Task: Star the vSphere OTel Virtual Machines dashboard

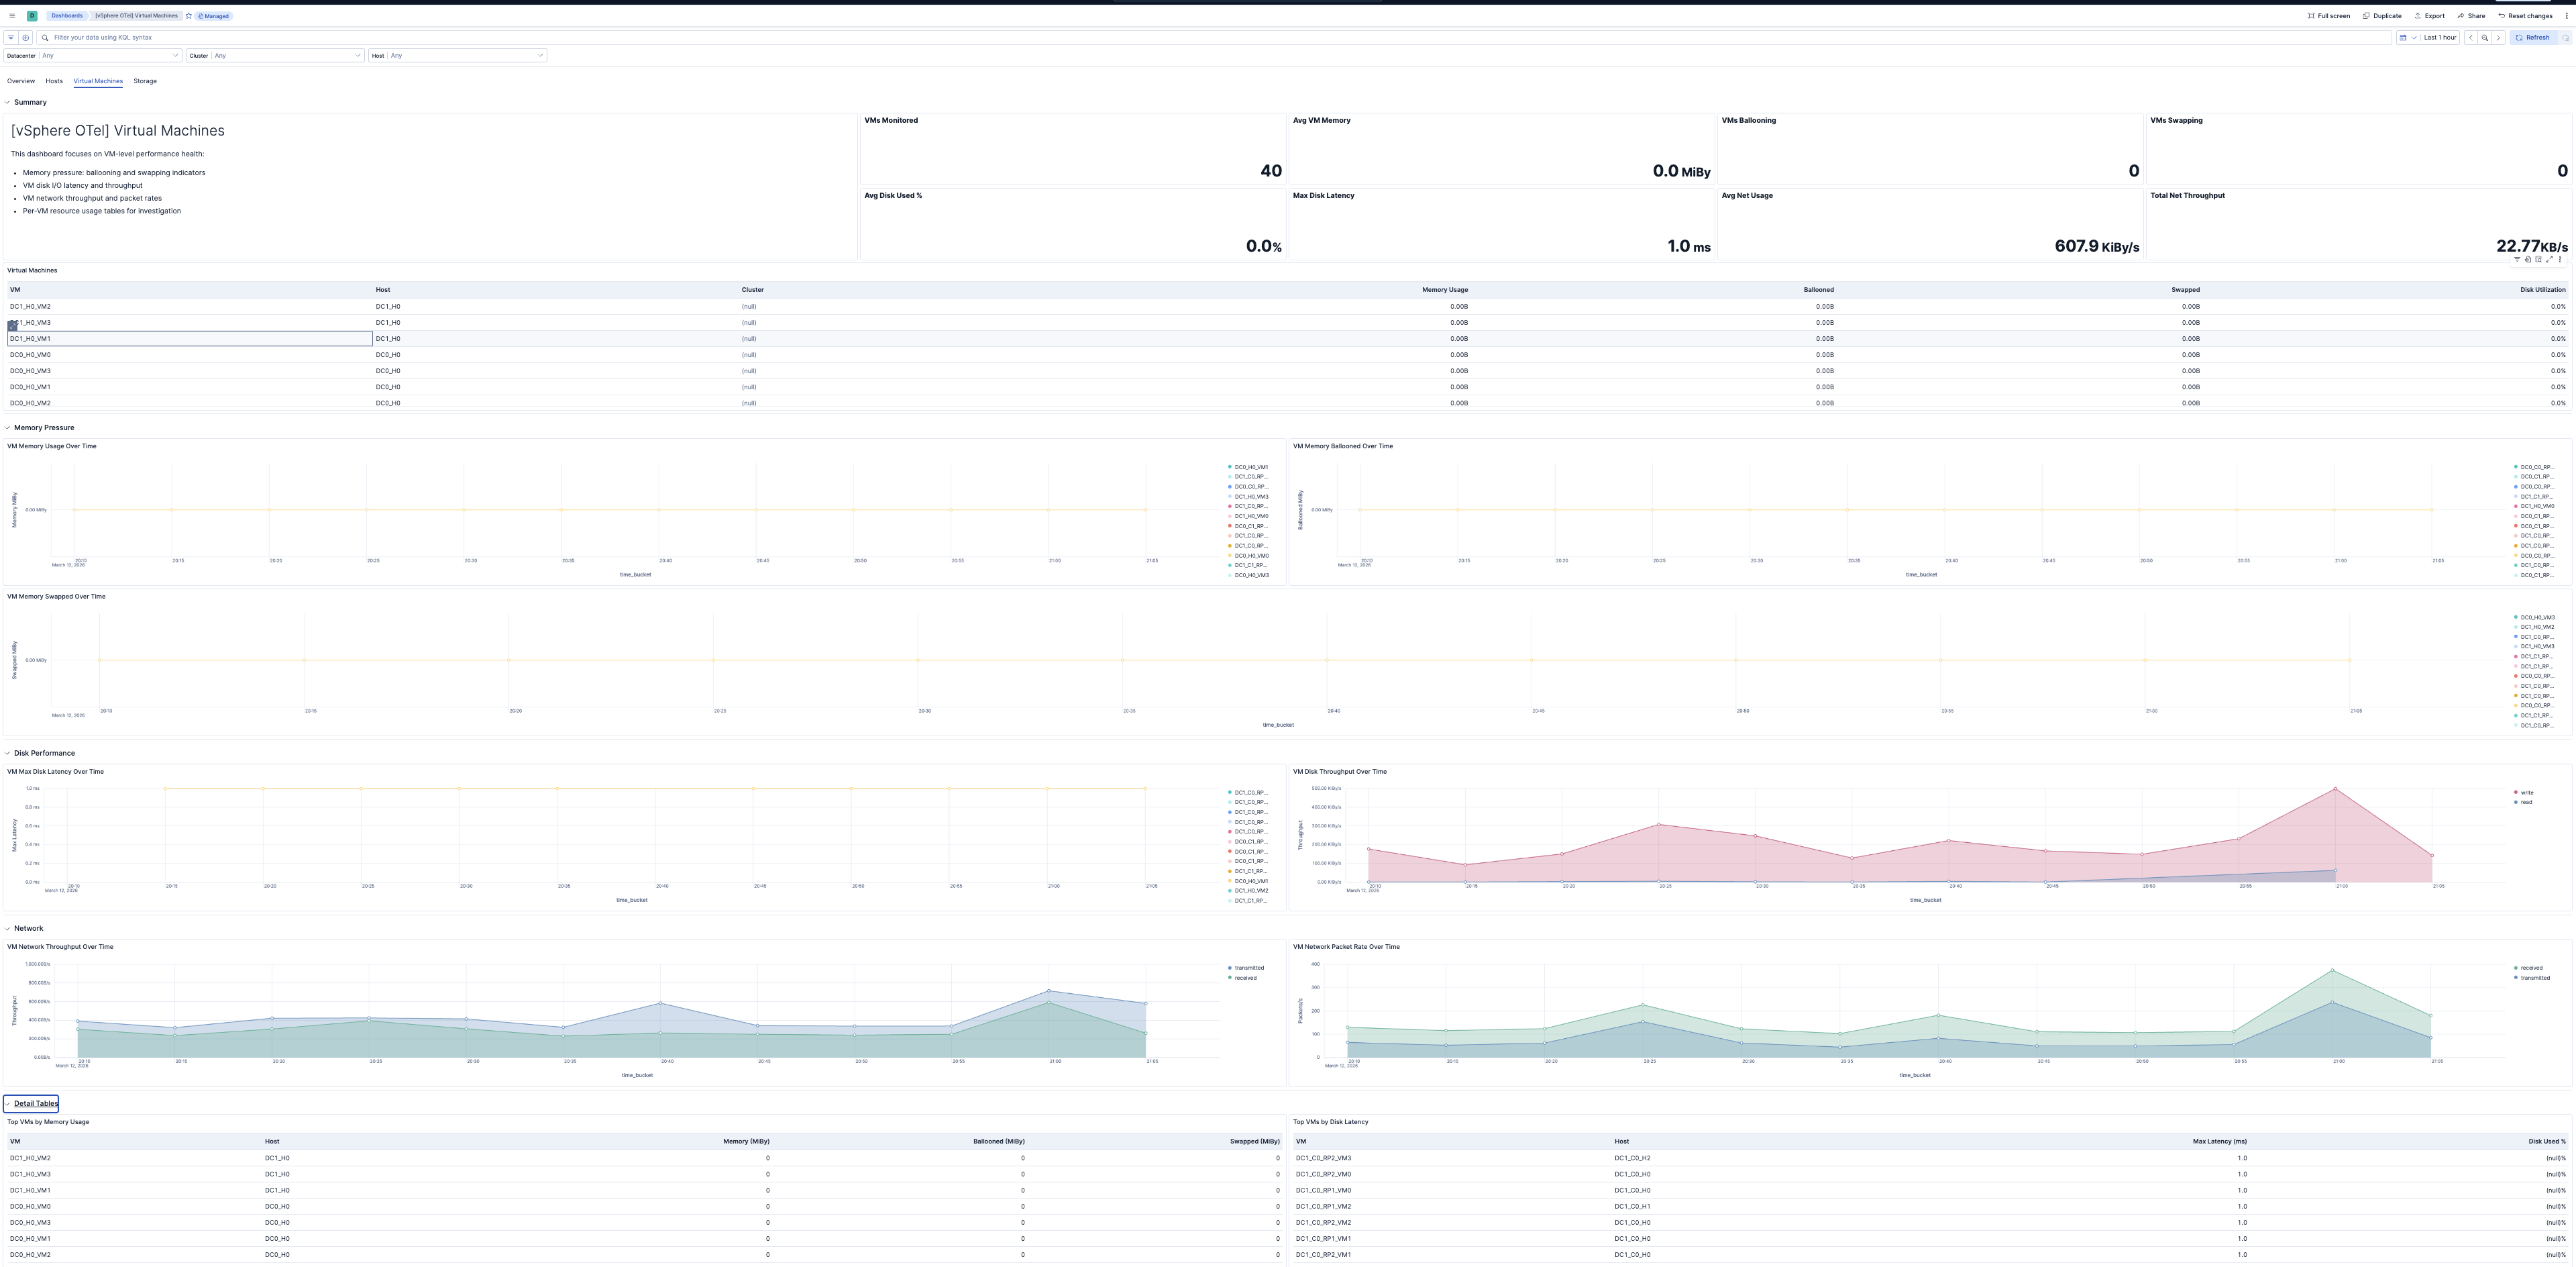Action: [189, 16]
